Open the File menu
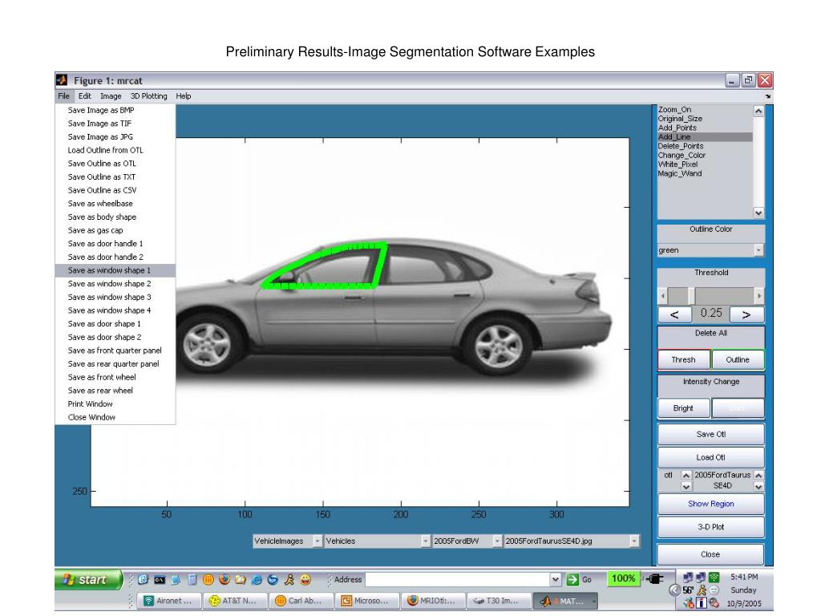821x616 pixels. [64, 96]
